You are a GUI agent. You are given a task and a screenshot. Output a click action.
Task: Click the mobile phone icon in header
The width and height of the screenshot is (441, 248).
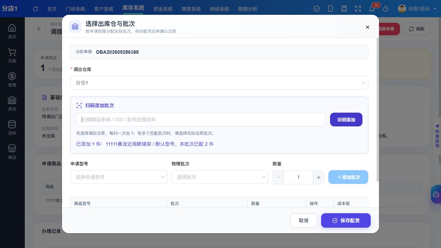(x=330, y=9)
